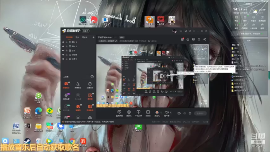270x152 pixels.
Task: Click the padlock icon above the preview
Action: coord(188,39)
